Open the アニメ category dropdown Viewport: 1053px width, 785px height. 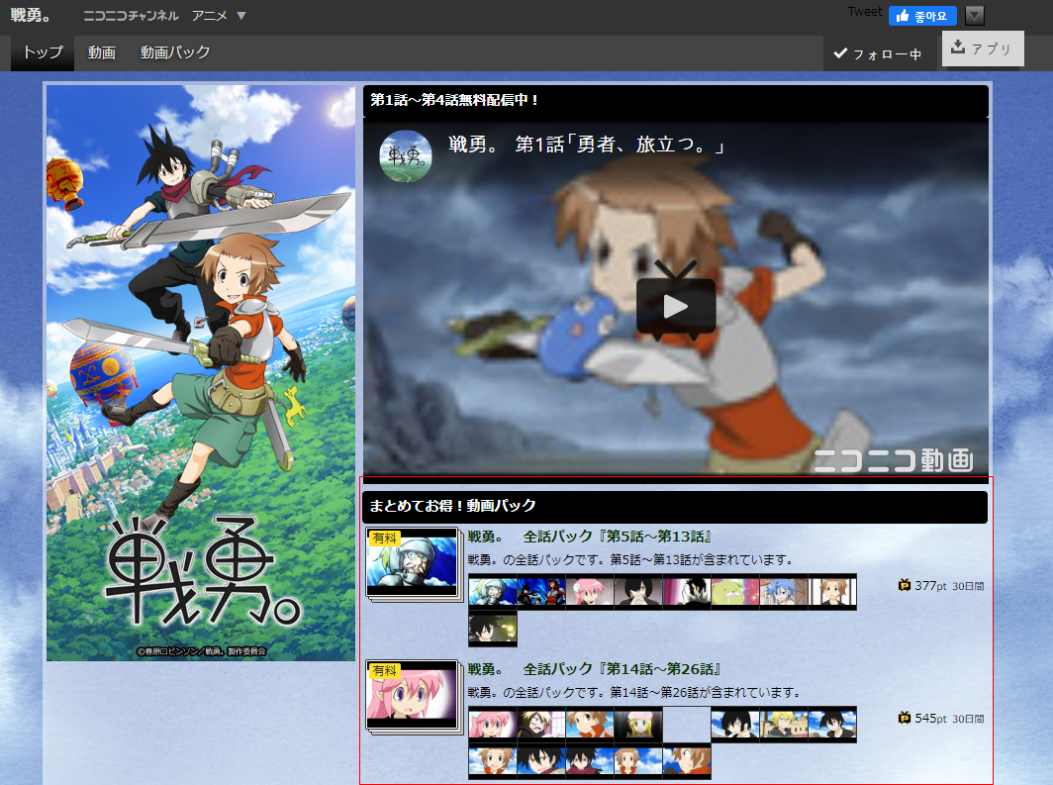(219, 16)
